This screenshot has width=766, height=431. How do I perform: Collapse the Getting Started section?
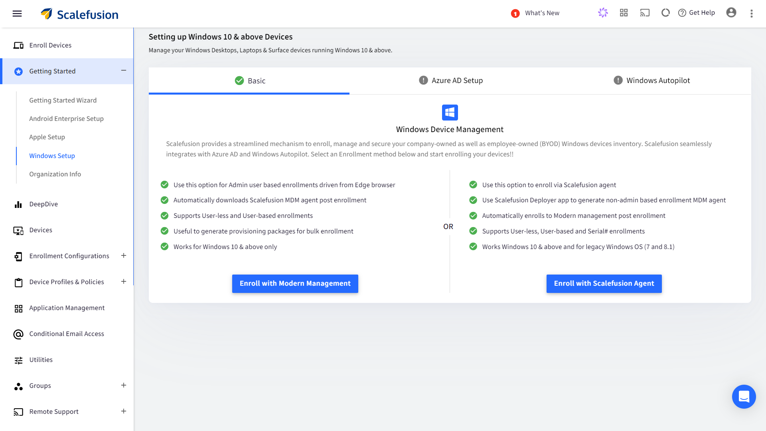124,71
